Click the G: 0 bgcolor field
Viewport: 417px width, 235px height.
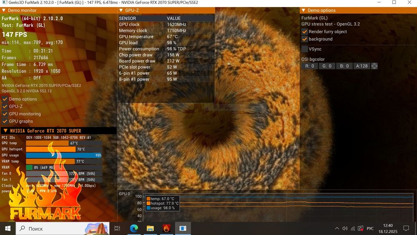point(327,66)
